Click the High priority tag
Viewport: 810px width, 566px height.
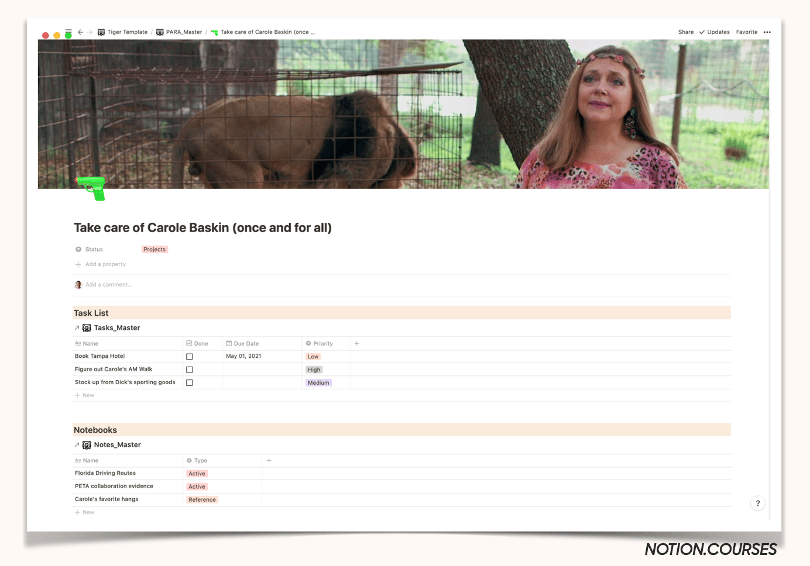pyautogui.click(x=314, y=370)
